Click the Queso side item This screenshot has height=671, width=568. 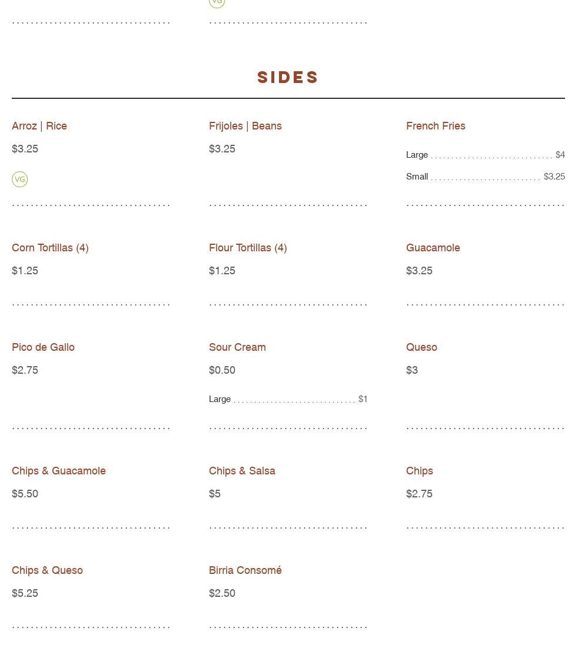coord(421,347)
